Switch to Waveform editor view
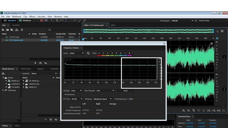 coord(10,21)
